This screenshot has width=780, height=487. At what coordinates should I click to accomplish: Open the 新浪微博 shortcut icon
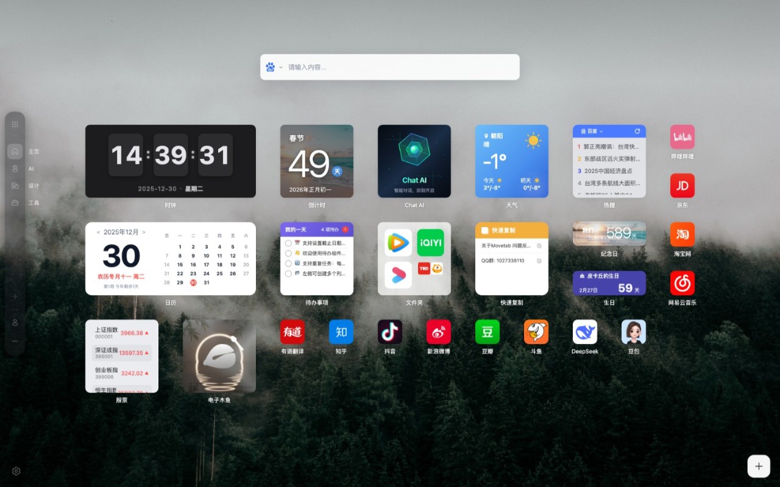[x=438, y=332]
